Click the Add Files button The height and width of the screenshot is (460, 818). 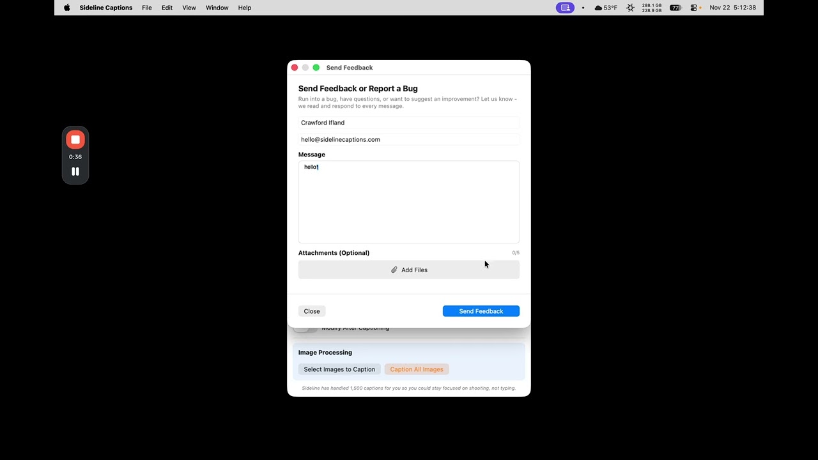point(409,270)
